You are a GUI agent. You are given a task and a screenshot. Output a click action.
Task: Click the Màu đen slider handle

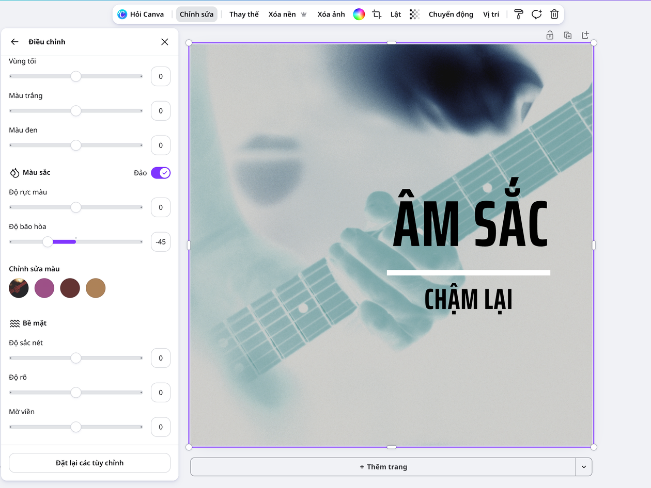pos(76,145)
